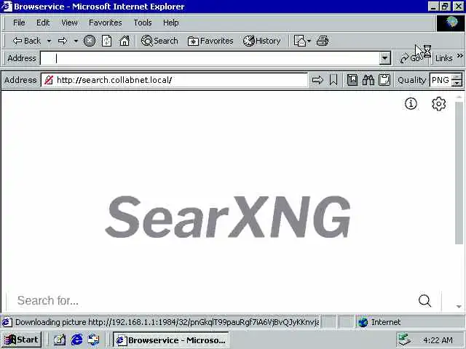Screen dimensions: 466x349
Task: Click the Home icon in toolbar
Action: [x=125, y=41]
